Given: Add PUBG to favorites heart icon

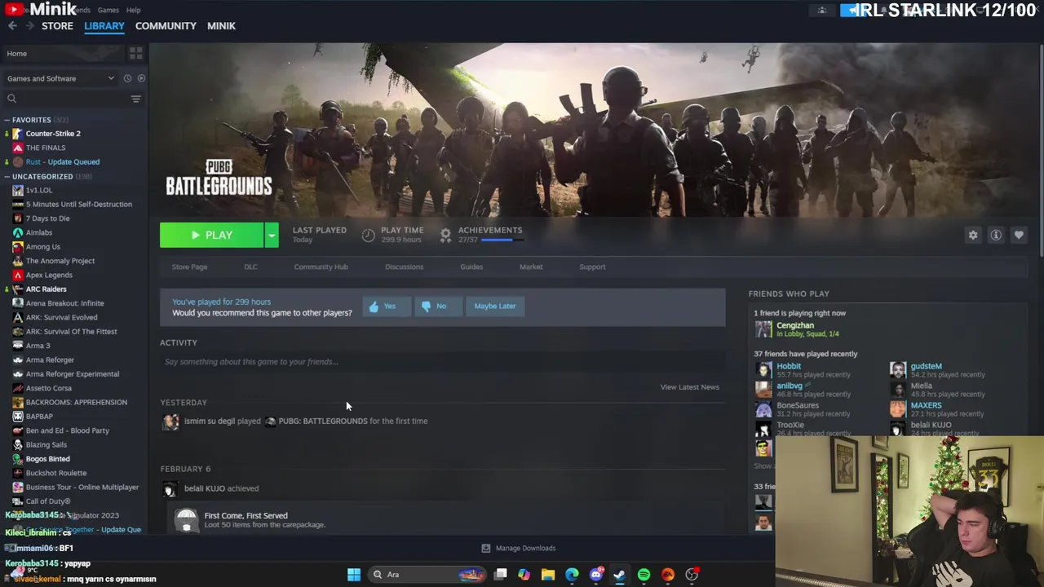Looking at the screenshot, I should click(x=1019, y=235).
